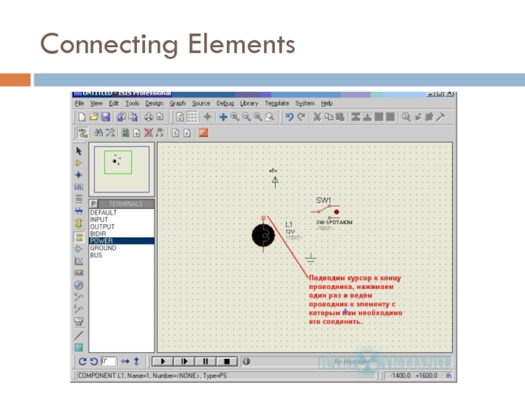Start simulation with Play button

click(163, 362)
